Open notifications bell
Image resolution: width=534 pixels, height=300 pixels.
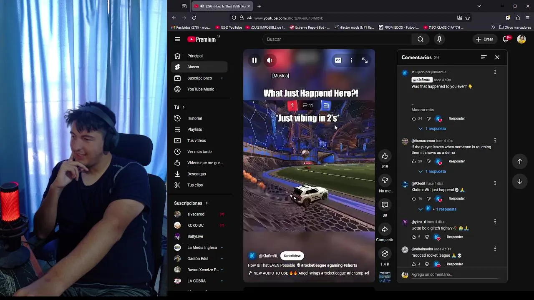click(506, 39)
